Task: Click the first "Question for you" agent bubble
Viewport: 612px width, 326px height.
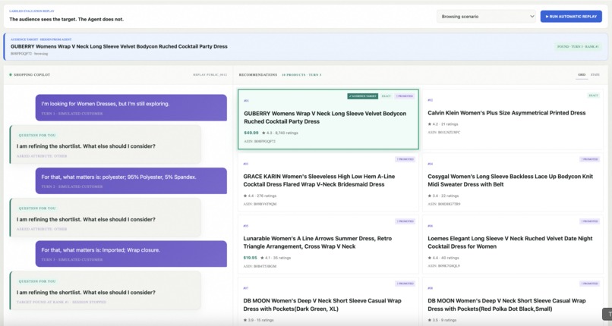Action: [106, 145]
